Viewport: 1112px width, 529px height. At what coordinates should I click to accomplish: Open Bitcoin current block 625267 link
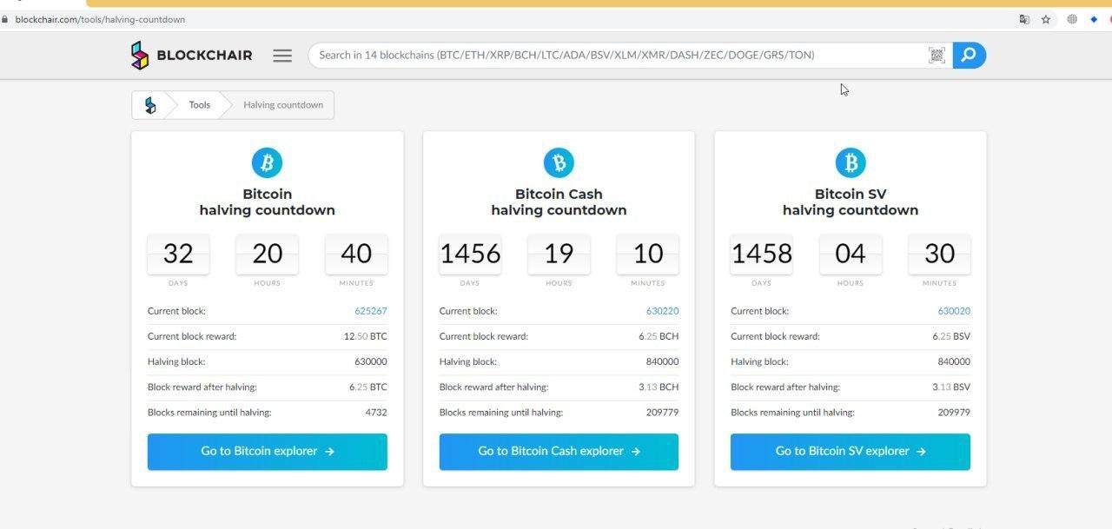[371, 311]
